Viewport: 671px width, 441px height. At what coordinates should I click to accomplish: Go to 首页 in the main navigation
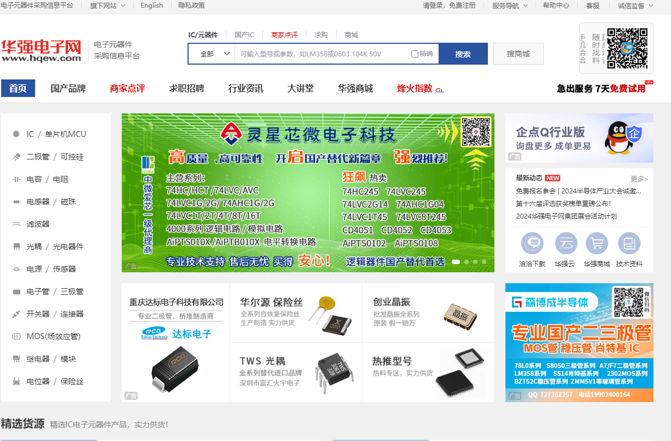pyautogui.click(x=18, y=88)
